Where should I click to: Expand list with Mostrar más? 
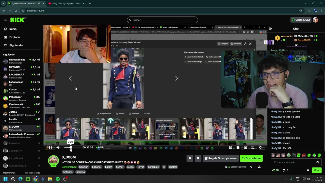[9, 173]
